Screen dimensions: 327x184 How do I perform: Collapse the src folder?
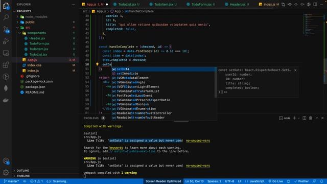(28, 28)
